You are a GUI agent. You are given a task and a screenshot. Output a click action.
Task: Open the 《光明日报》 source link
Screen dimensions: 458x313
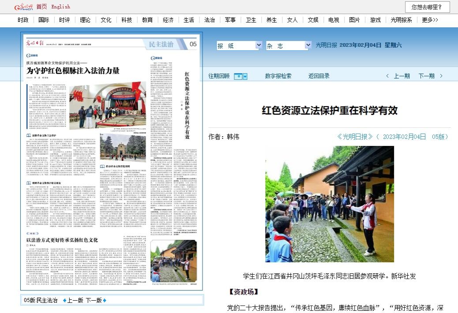[355, 137]
